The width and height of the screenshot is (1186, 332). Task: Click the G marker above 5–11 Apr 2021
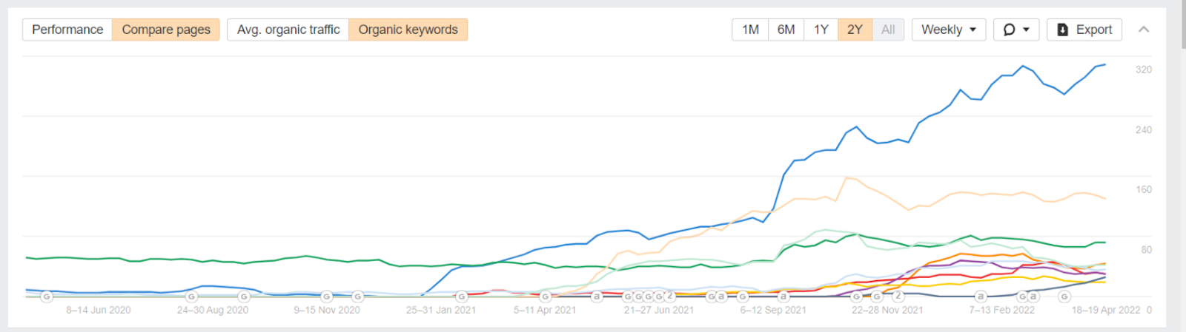tap(546, 297)
